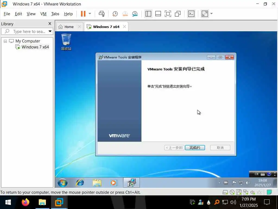Open the host Windows Start button

point(8,202)
